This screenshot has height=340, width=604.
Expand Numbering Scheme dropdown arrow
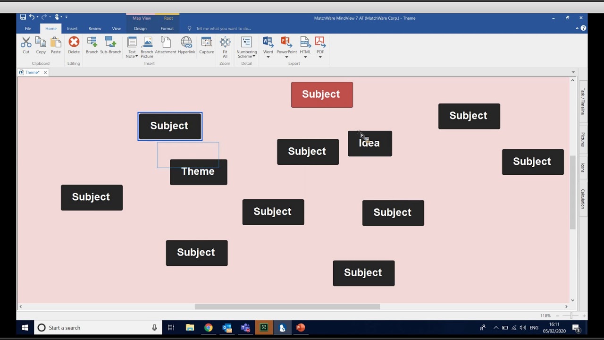tap(254, 56)
